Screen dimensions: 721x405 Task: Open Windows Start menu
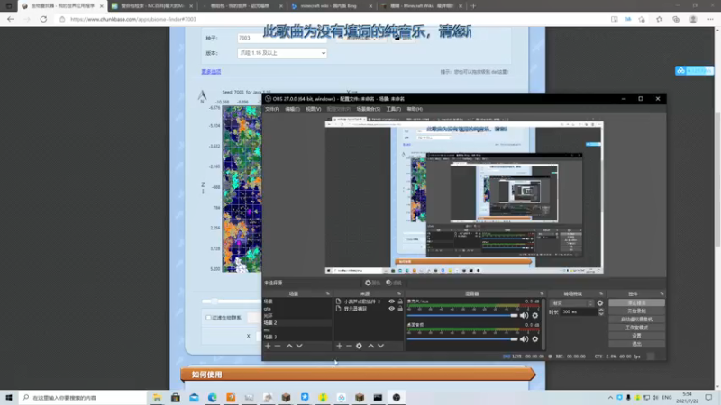click(9, 398)
